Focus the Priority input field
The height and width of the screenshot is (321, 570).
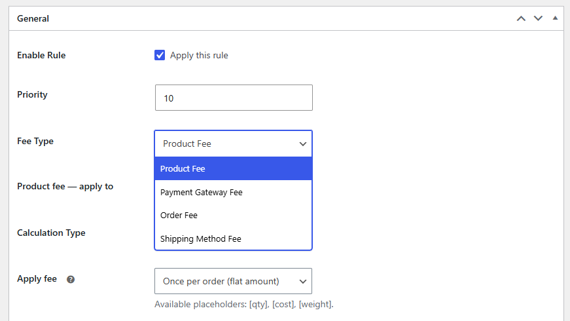(x=234, y=98)
